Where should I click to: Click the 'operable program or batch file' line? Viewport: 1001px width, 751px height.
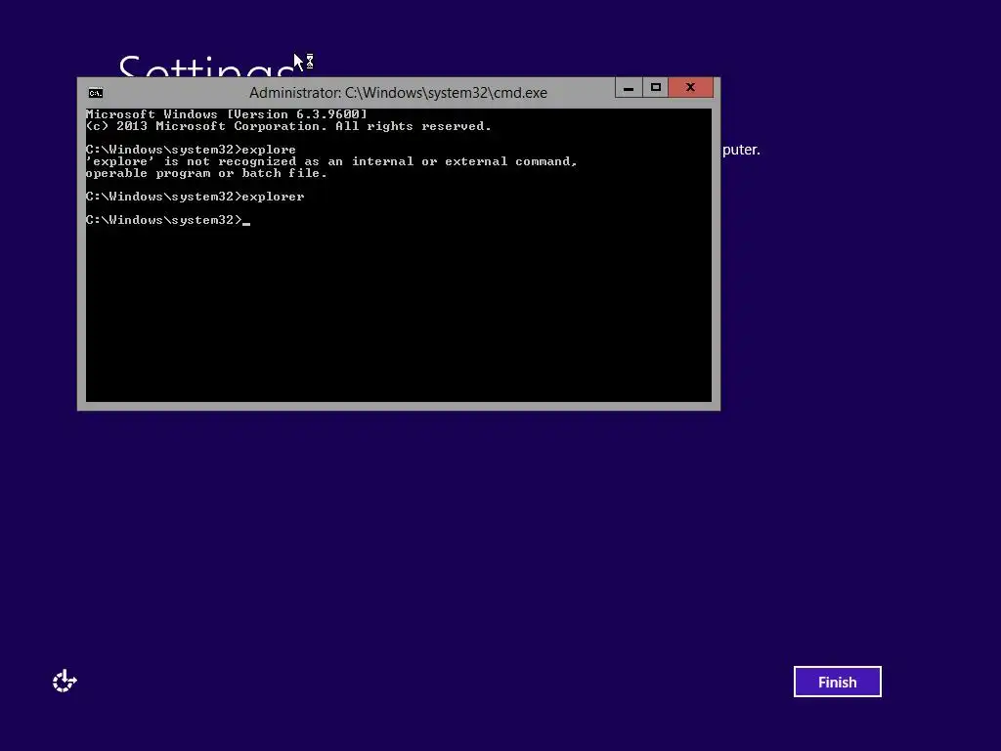(x=206, y=173)
